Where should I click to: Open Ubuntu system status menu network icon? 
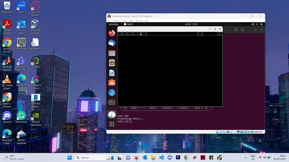[253, 24]
